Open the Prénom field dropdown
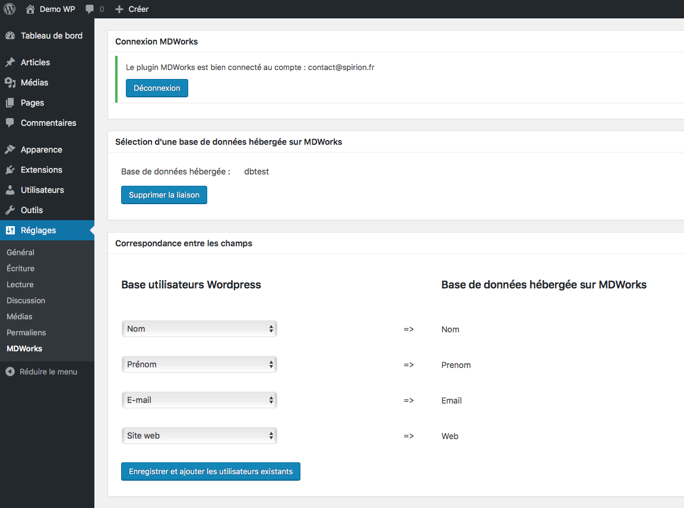Image resolution: width=684 pixels, height=508 pixels. 199,364
